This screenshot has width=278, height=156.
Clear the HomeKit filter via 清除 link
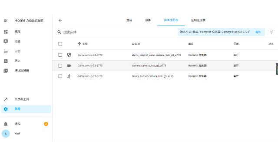(258, 32)
